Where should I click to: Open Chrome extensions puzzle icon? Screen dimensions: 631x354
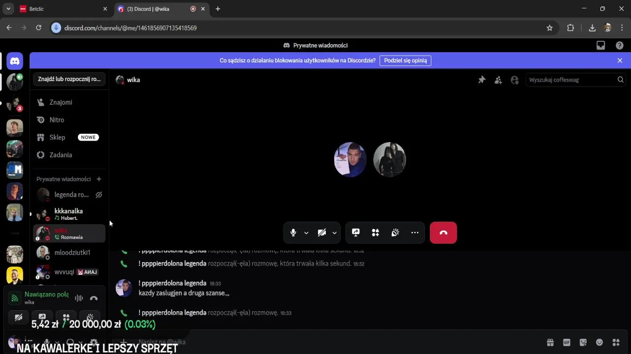click(570, 28)
